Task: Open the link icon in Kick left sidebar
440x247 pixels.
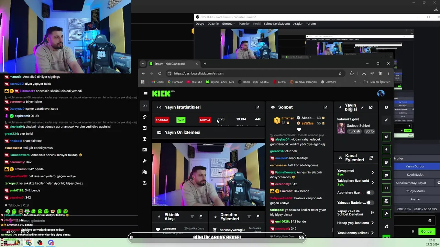Action: [145, 117]
